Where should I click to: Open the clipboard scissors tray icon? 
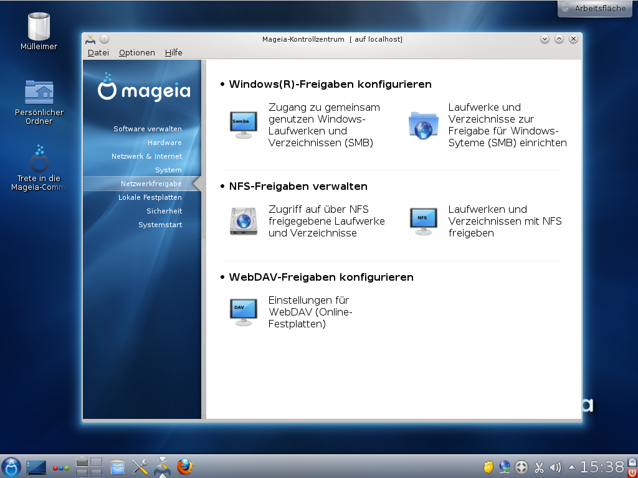point(539,468)
